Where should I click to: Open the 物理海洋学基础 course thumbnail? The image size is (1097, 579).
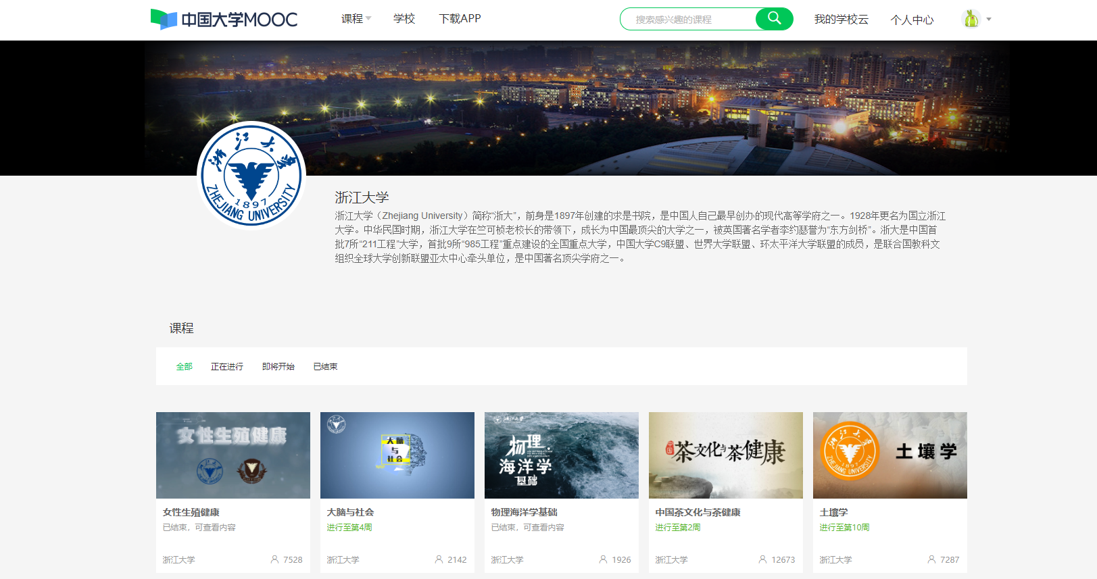(562, 455)
